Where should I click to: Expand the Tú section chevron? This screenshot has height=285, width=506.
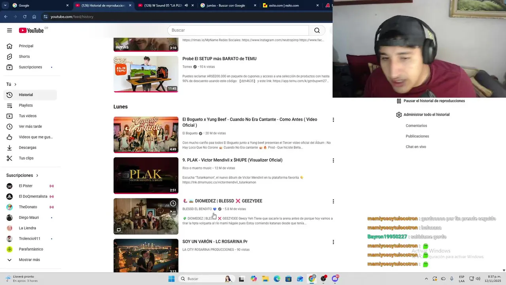(x=15, y=84)
